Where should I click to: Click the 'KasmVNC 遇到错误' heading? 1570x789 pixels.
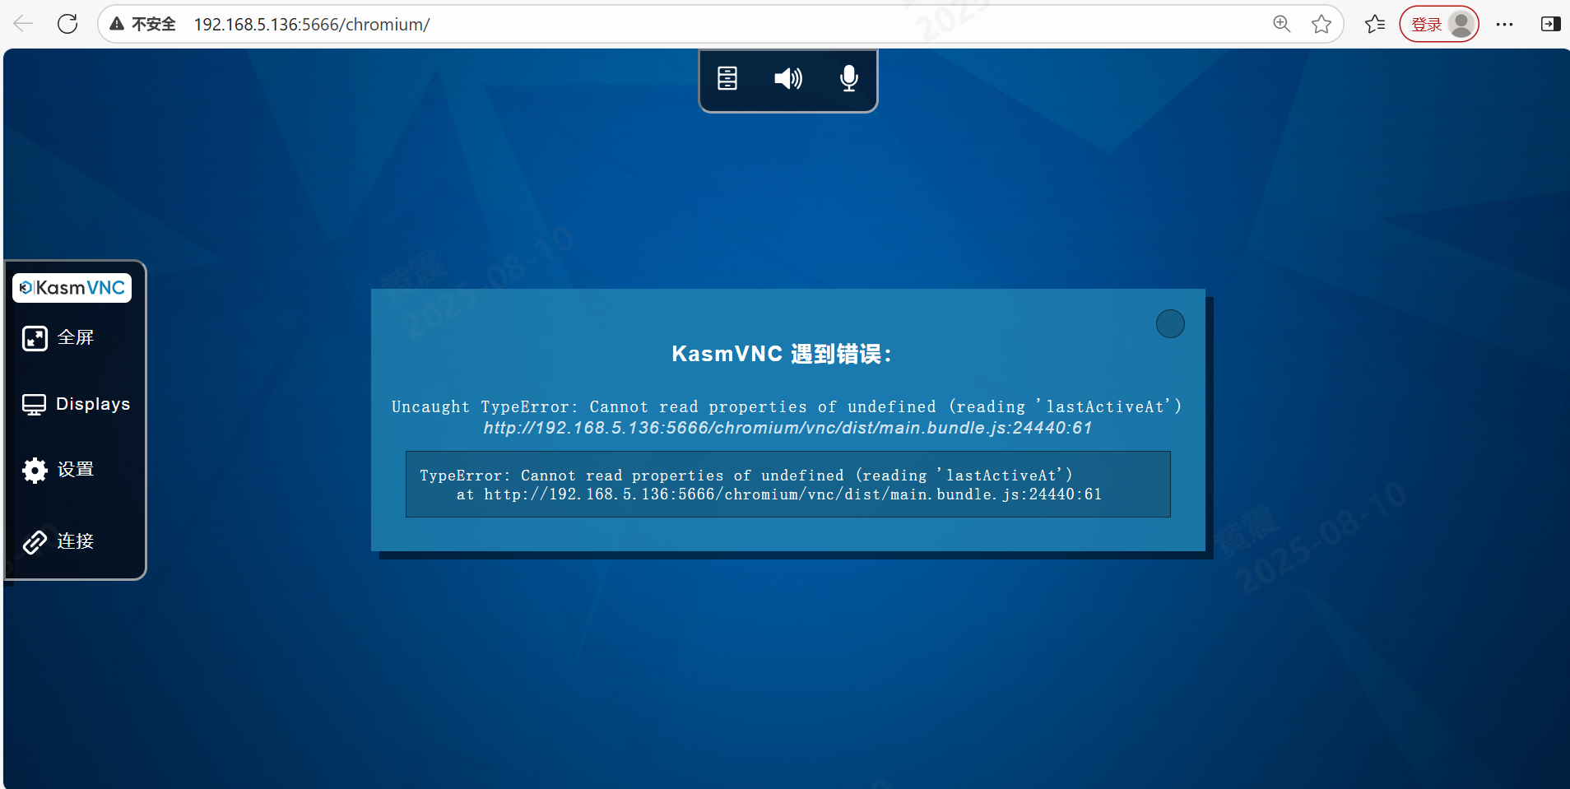tap(782, 354)
